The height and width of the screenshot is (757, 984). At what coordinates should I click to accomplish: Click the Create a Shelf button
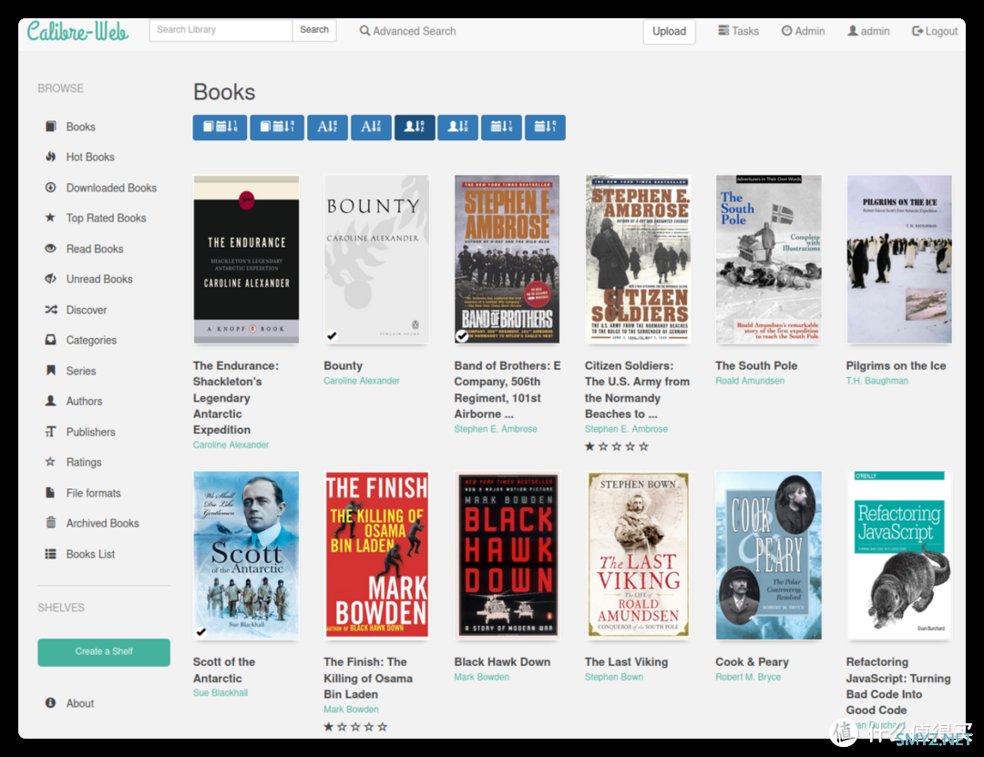[x=104, y=651]
